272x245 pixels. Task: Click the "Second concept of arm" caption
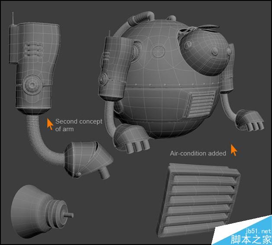[x=79, y=125]
